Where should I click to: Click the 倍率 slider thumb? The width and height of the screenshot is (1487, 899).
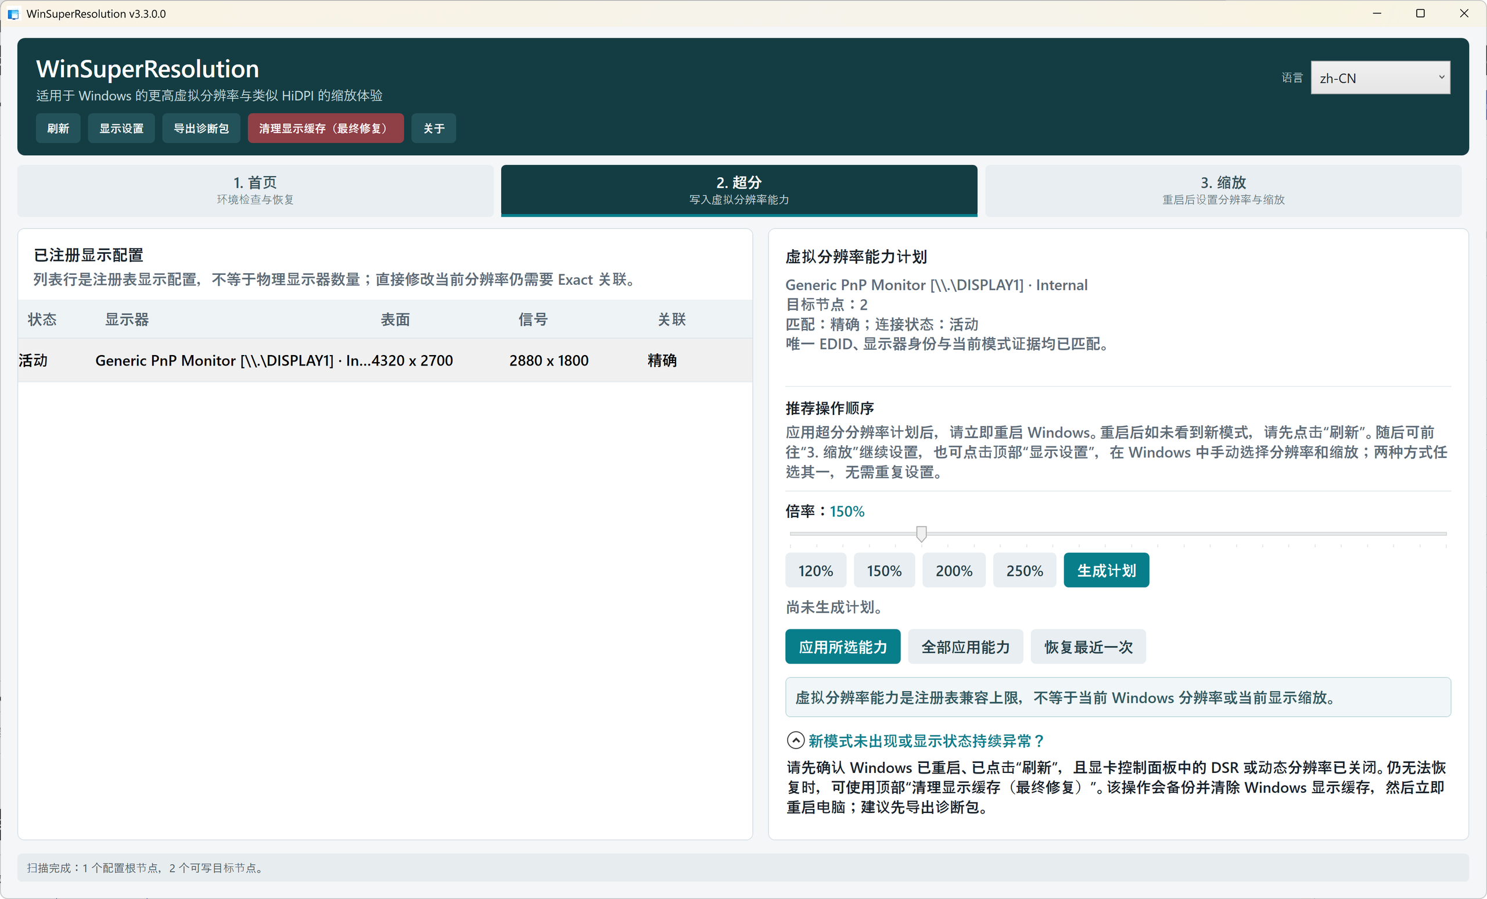tap(921, 533)
